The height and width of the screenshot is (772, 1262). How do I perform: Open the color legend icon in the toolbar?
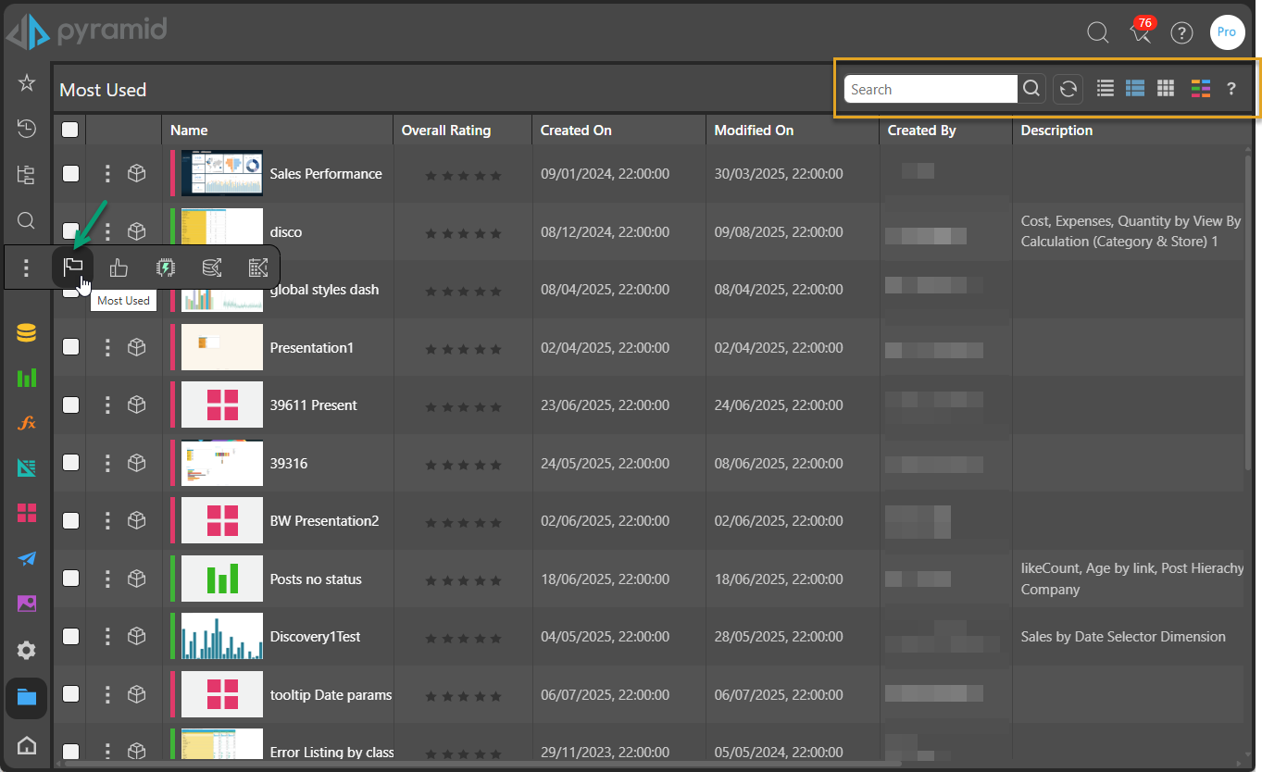[1201, 89]
